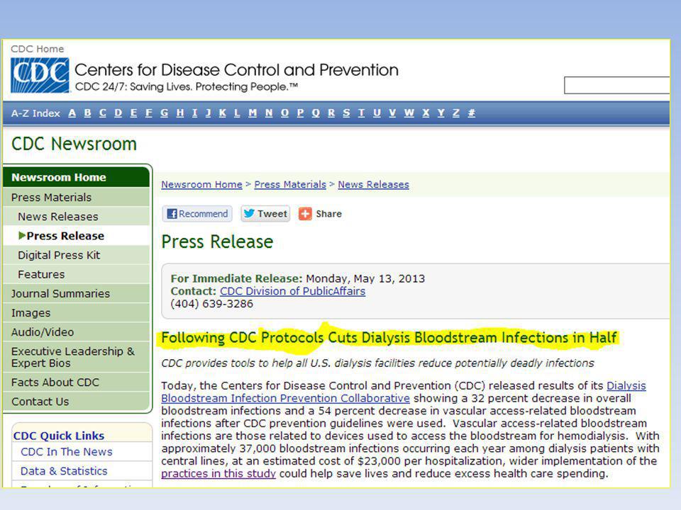The width and height of the screenshot is (681, 510).
Task: Select letter P in A-Z Index
Action: [300, 113]
